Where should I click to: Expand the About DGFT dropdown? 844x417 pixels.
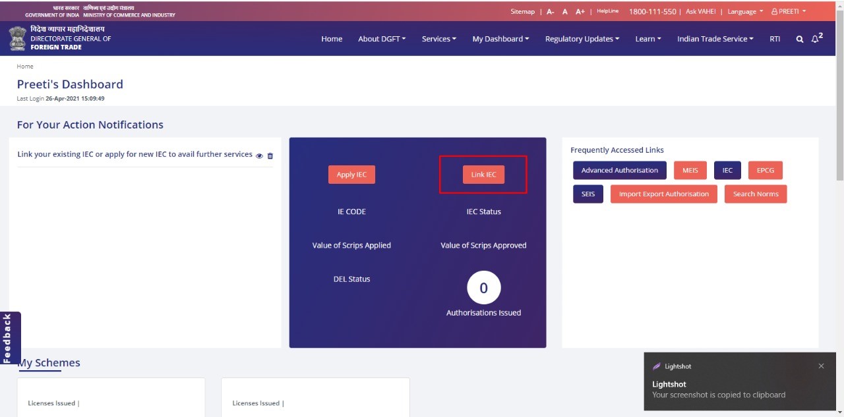382,39
